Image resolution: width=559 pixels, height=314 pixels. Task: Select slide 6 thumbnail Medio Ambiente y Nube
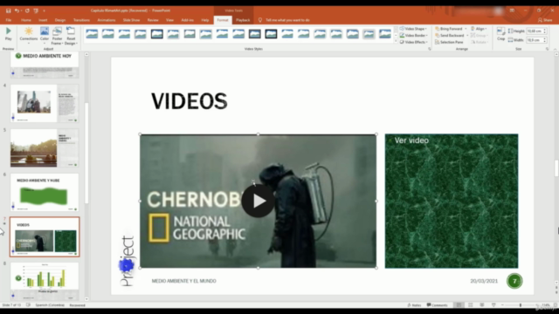coord(45,193)
